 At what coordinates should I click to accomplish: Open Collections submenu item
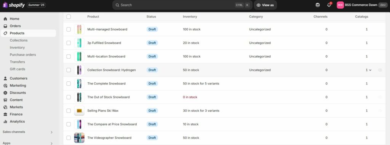[x=19, y=40]
